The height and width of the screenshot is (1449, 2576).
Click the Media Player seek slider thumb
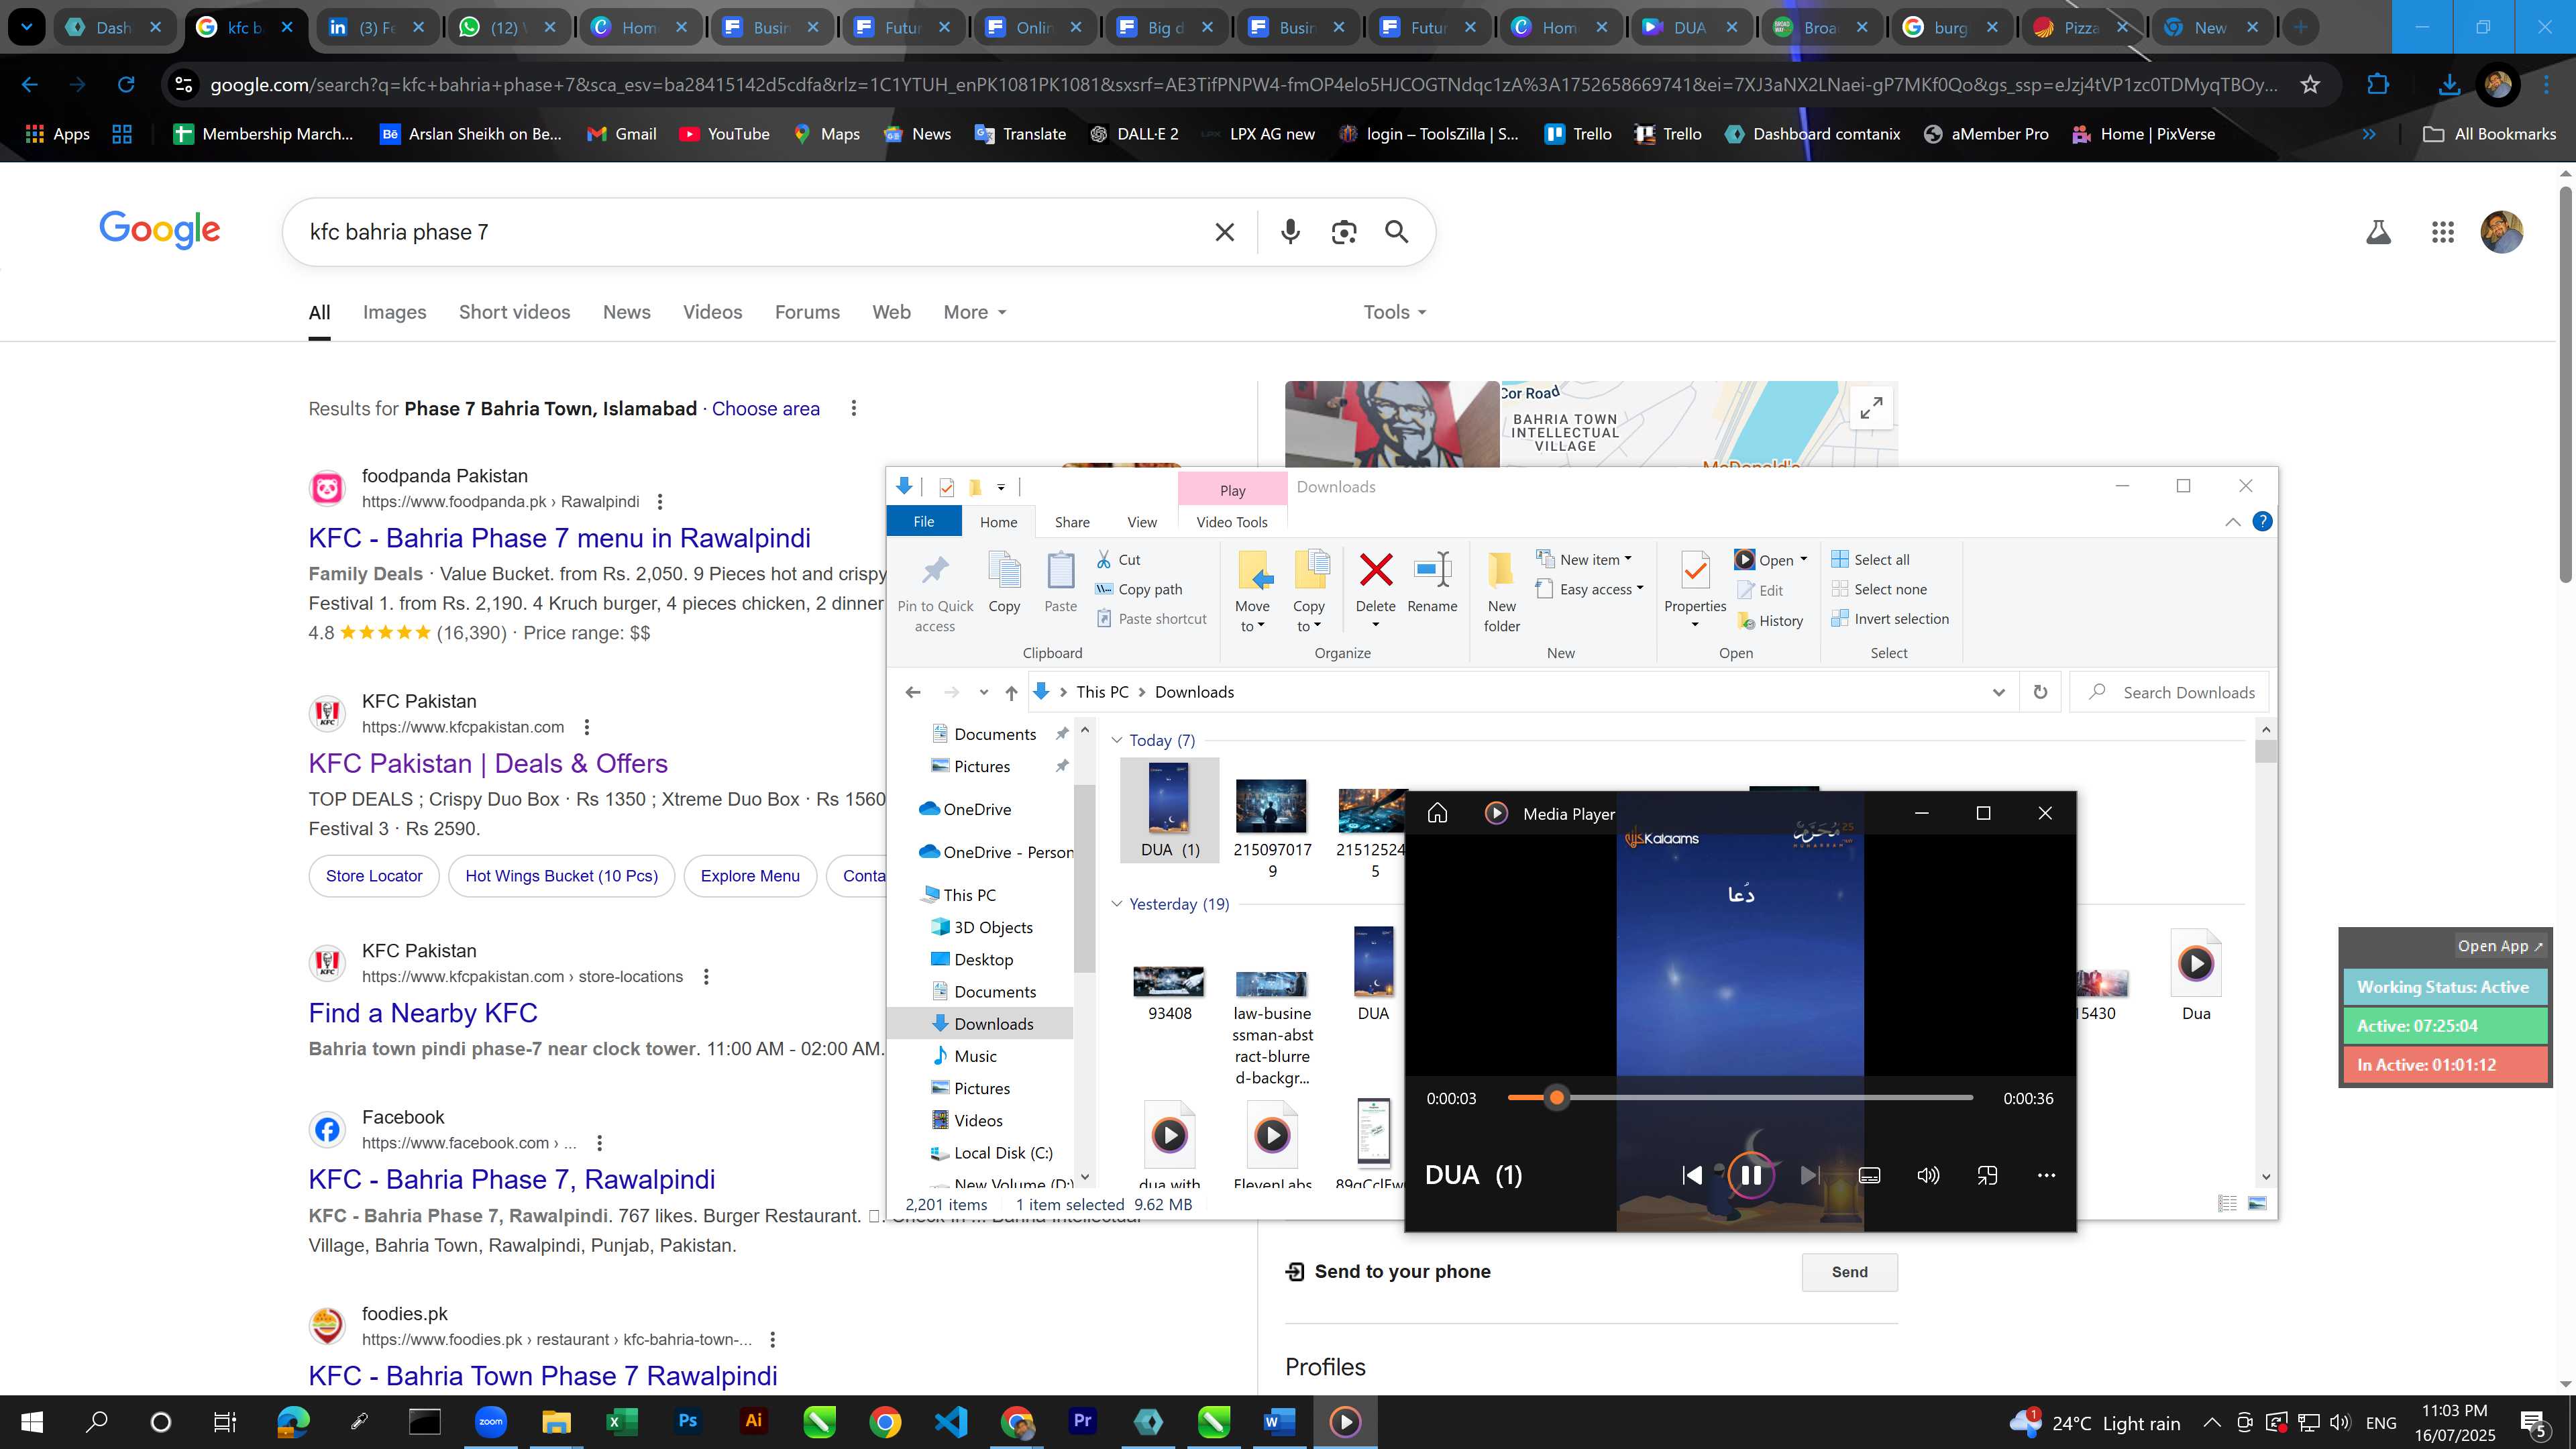point(1556,1098)
